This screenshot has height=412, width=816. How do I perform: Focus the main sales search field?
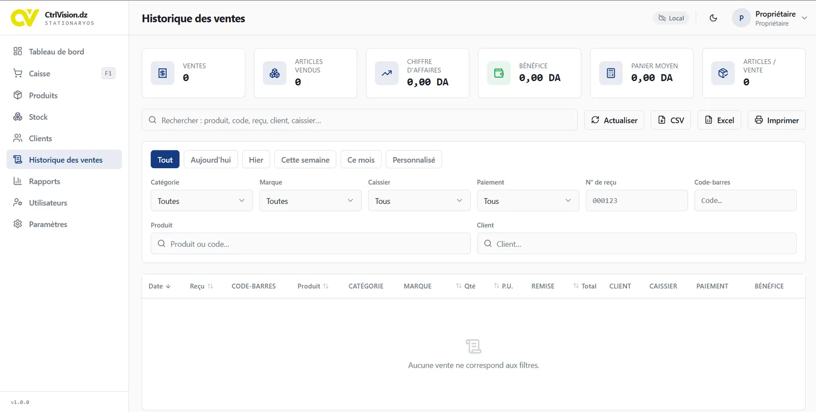(360, 120)
